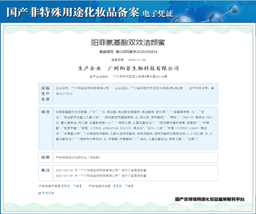Click filing number 粤G妆网备字2020245854
The image size is (256, 214).
137,52
